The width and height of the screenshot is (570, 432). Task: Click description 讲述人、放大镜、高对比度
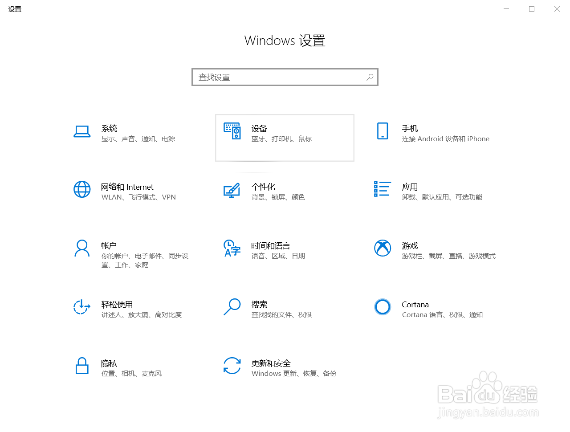coord(141,315)
